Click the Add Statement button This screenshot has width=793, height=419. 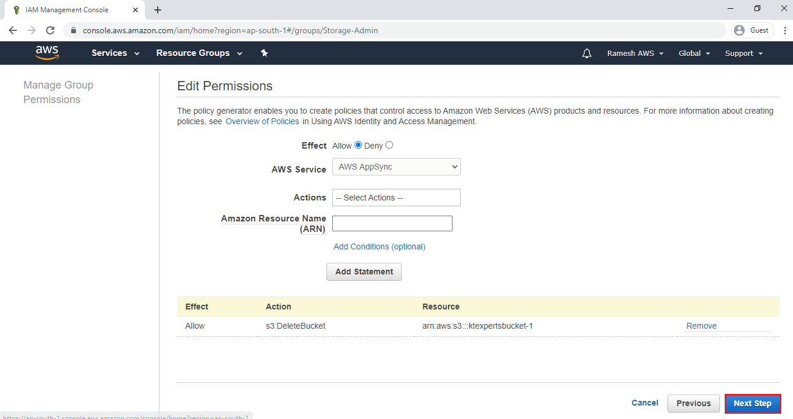pos(364,272)
